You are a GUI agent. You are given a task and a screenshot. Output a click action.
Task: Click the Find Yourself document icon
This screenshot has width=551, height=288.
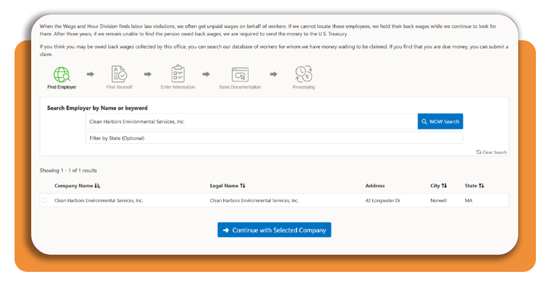pyautogui.click(x=119, y=74)
